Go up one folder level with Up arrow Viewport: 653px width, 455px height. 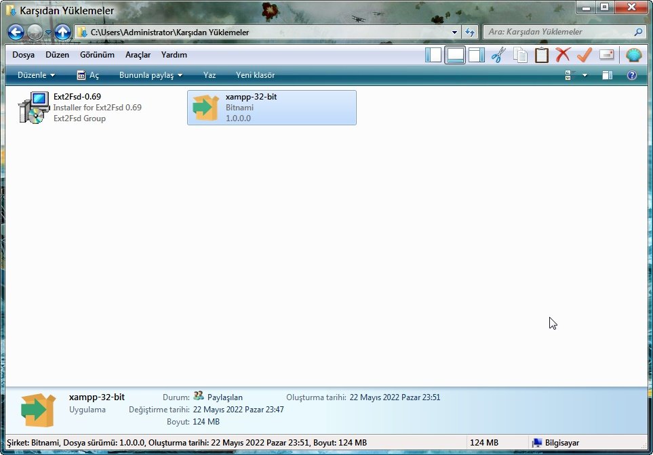click(63, 32)
